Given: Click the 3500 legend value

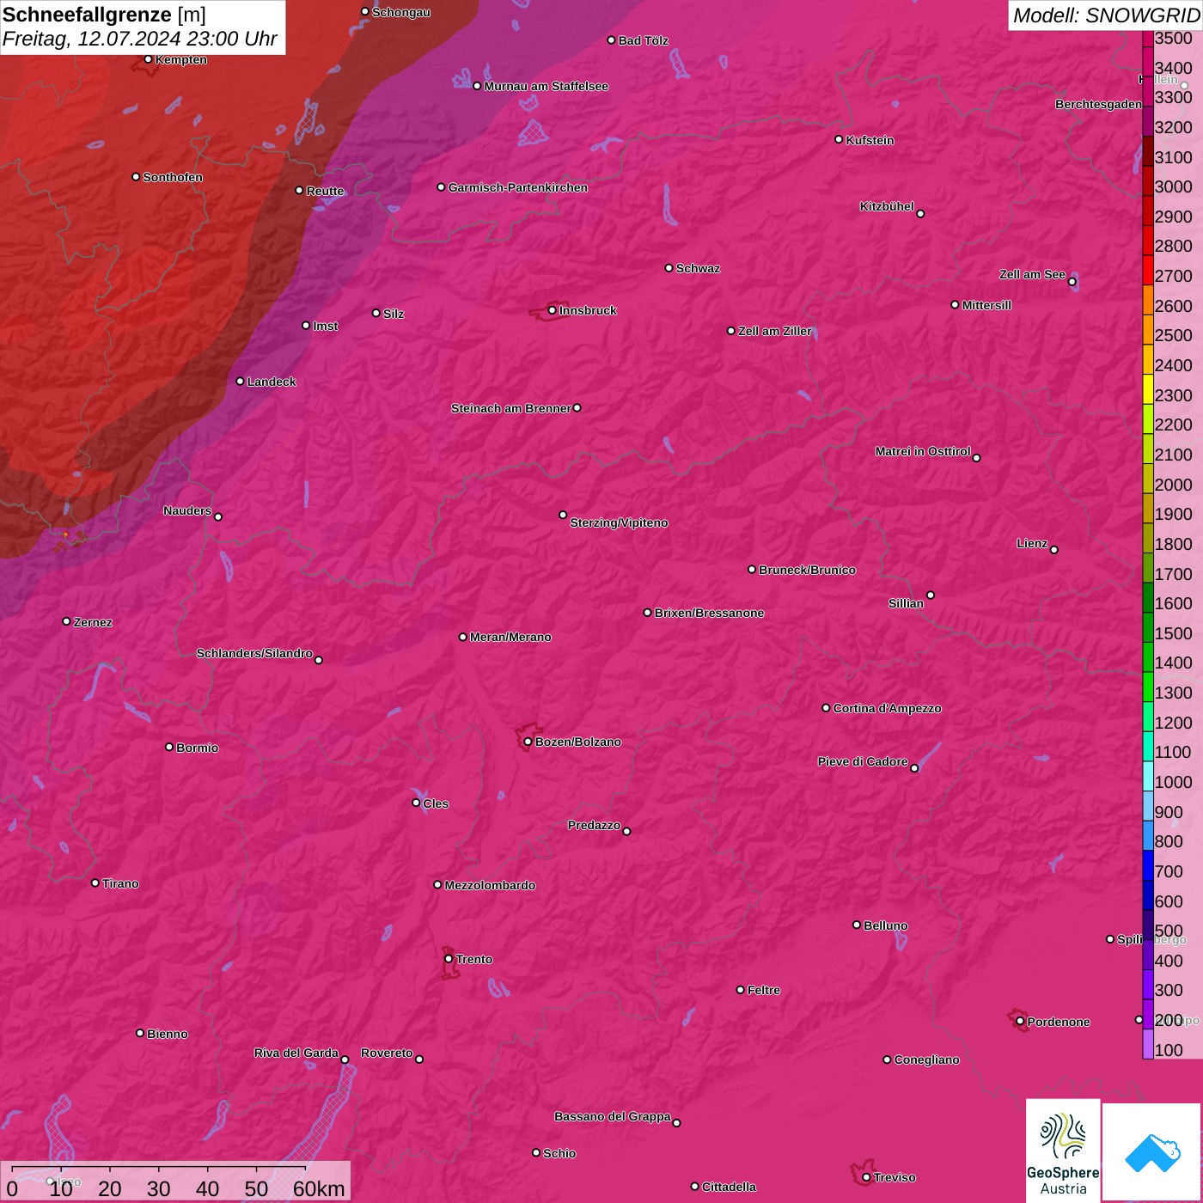Looking at the screenshot, I should 1174,38.
